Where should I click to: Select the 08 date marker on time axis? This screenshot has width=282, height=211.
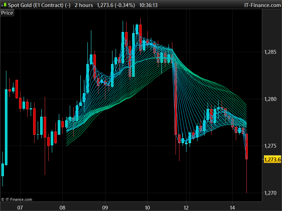coord(62,207)
